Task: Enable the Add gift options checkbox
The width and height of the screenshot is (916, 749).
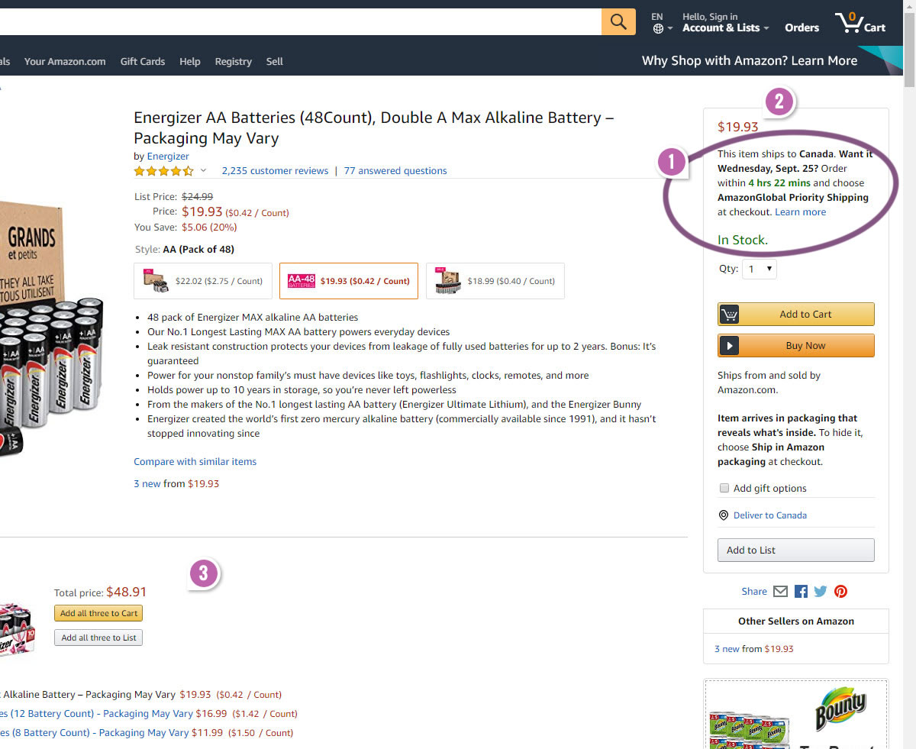Action: 724,489
